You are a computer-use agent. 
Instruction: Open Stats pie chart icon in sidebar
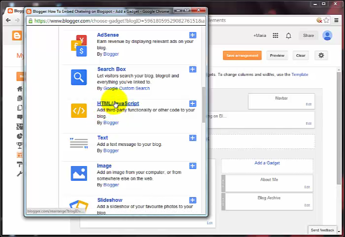20,136
